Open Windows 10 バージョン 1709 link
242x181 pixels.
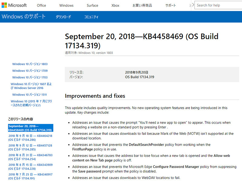(x=30, y=71)
